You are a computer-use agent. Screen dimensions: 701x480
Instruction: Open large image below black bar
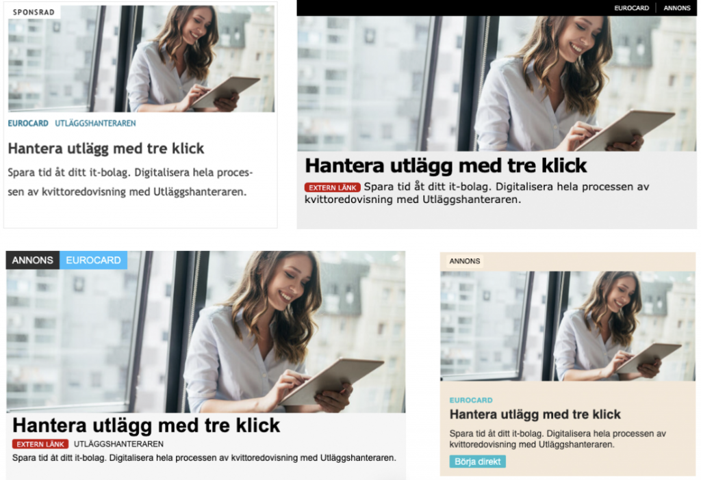497,83
